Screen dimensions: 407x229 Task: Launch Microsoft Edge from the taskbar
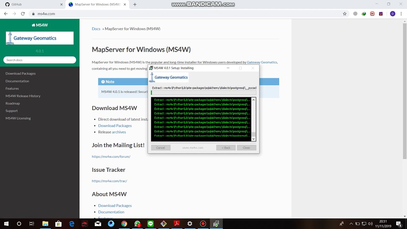(72, 224)
